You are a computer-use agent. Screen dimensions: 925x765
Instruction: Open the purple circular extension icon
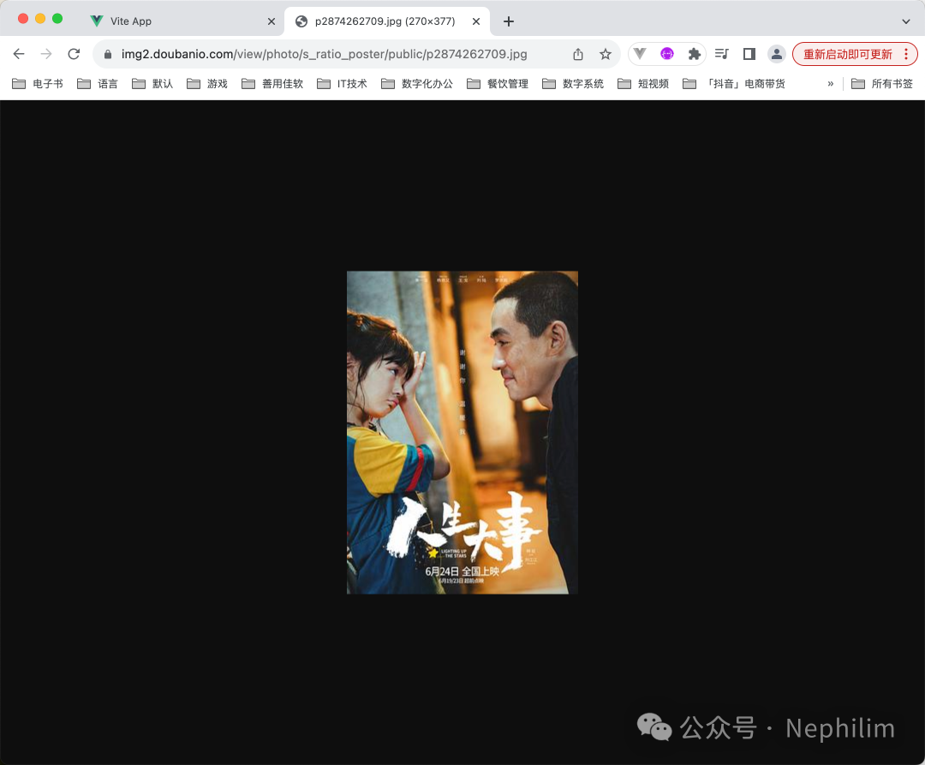[667, 54]
